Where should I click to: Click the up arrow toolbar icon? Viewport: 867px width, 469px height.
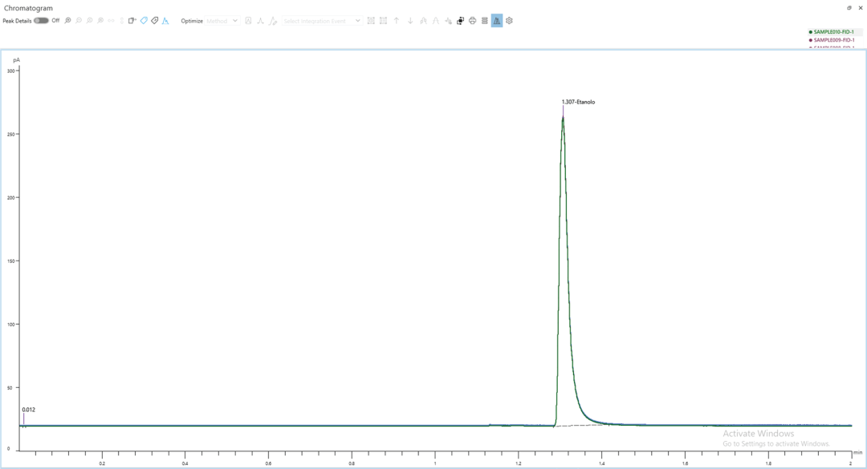(x=397, y=20)
